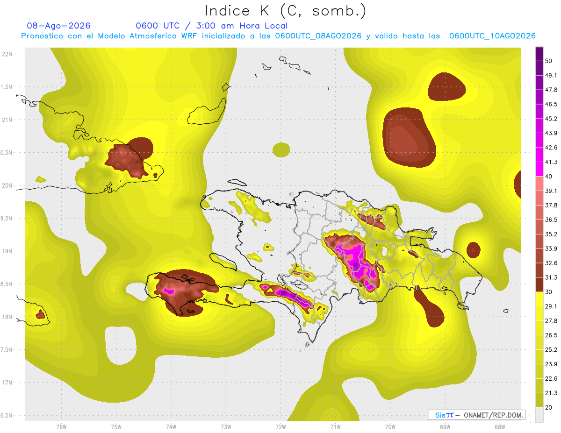Click legend value "26.5"
Image resolution: width=561 pixels, height=433 pixels.
tap(551, 335)
